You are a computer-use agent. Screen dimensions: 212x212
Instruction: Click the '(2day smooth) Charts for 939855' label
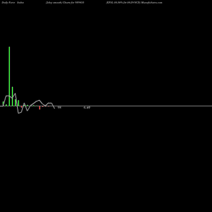click(x=65, y=3)
